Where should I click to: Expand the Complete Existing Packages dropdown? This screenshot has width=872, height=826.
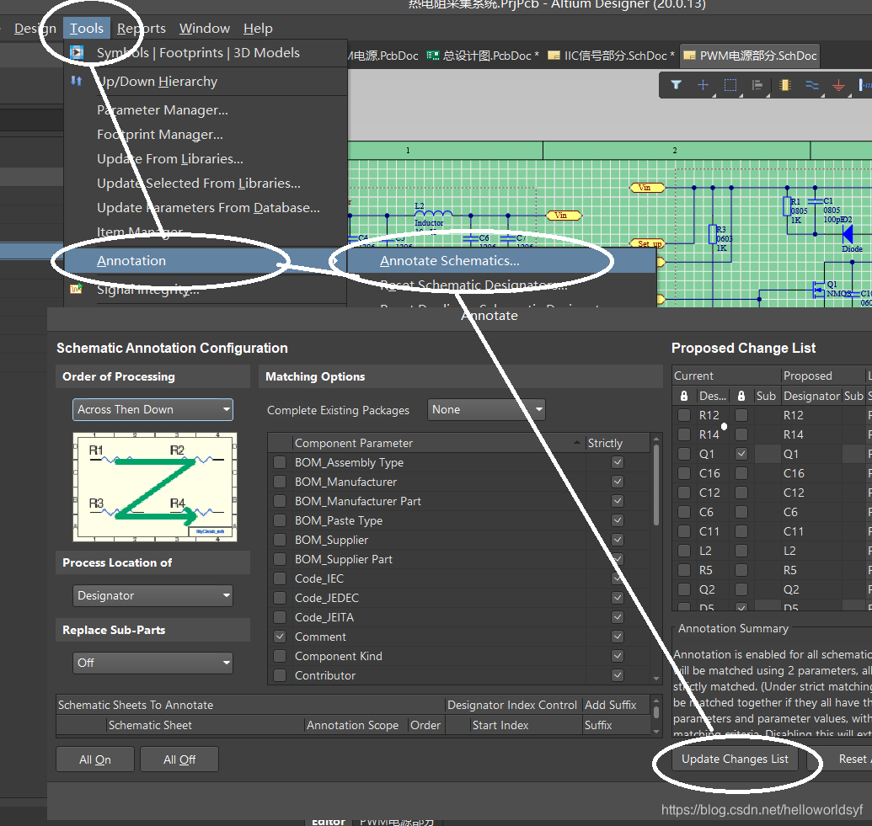(486, 410)
